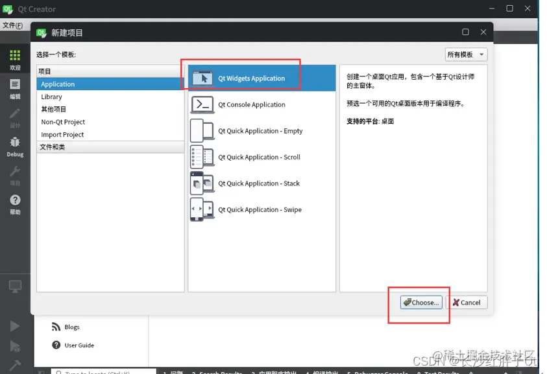Viewport: 547px width, 374px height.
Task: Open the 文件(F) menu
Action: [13, 25]
